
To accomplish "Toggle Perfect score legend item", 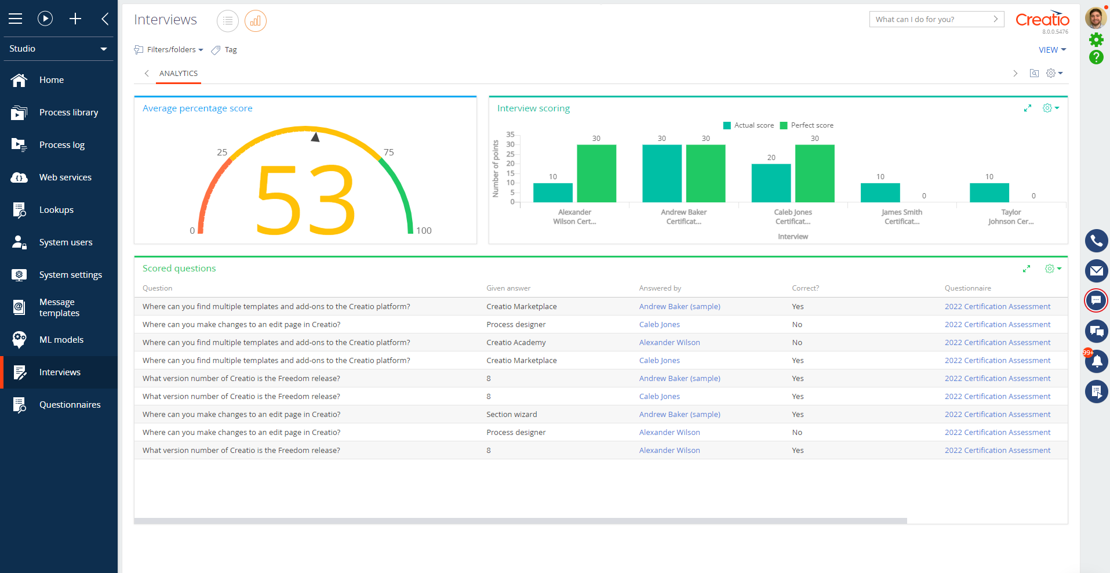I will (x=807, y=125).
